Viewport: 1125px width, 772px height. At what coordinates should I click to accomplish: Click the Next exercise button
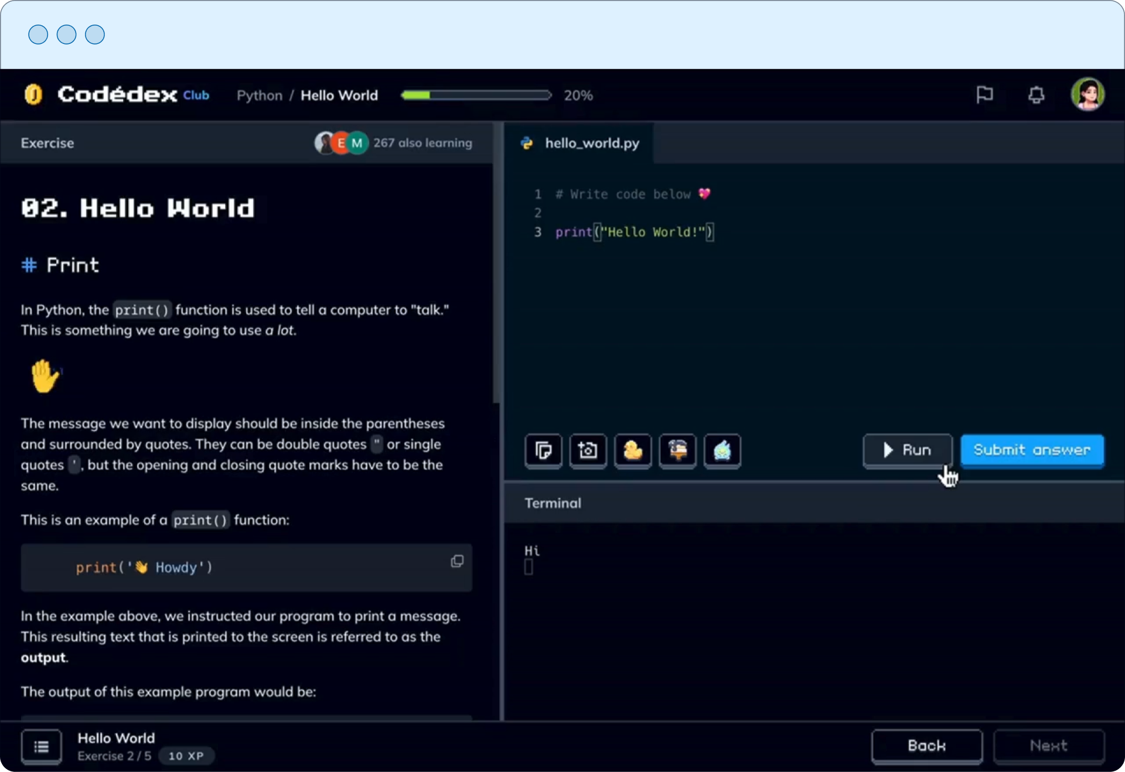pyautogui.click(x=1048, y=746)
